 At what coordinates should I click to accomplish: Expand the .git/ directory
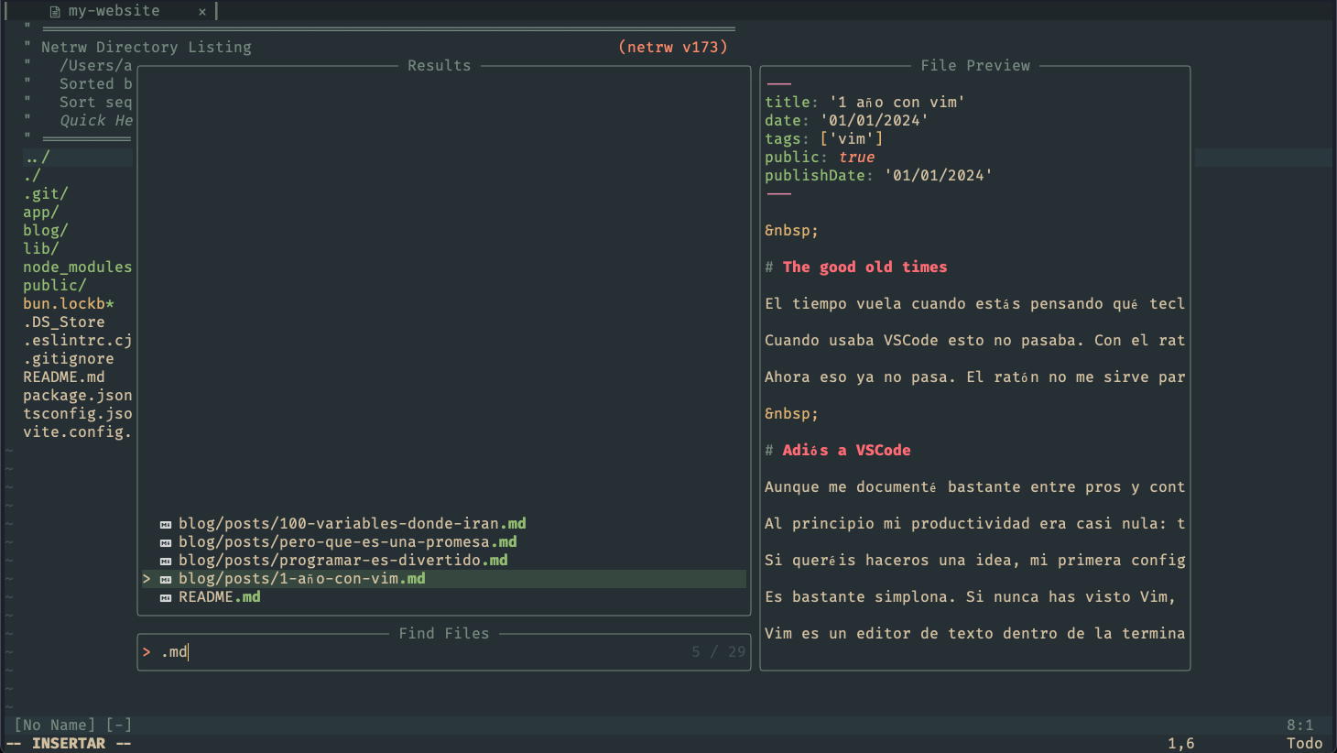[x=46, y=194]
